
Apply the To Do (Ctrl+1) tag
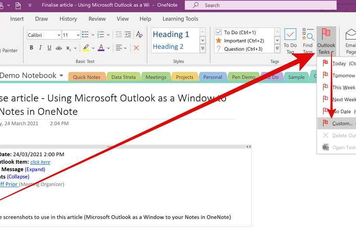point(240,32)
